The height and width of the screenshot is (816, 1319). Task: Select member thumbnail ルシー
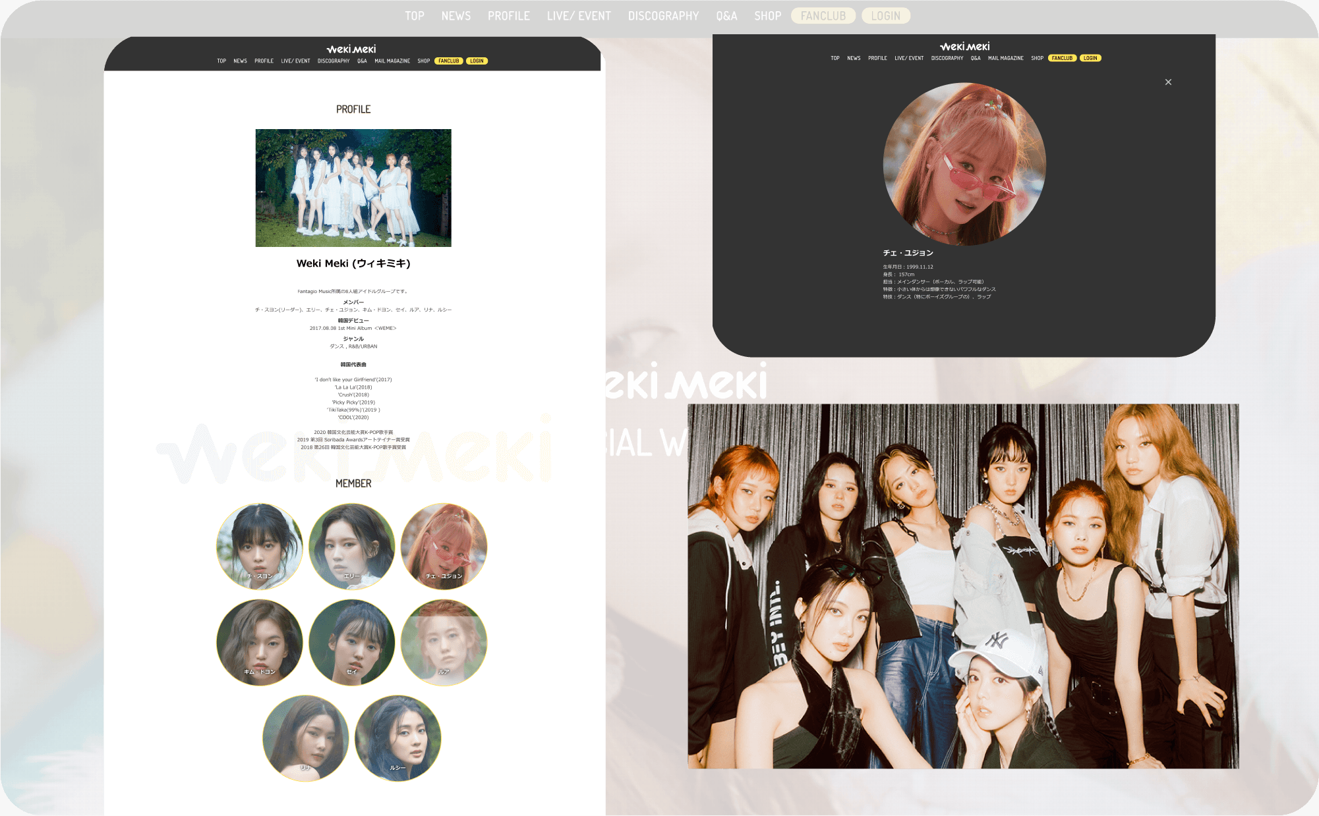pos(397,738)
